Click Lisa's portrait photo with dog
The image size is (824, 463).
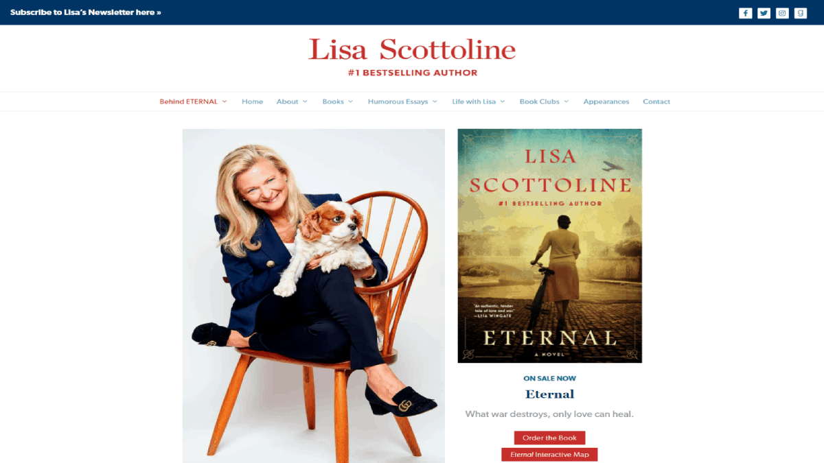[314, 296]
